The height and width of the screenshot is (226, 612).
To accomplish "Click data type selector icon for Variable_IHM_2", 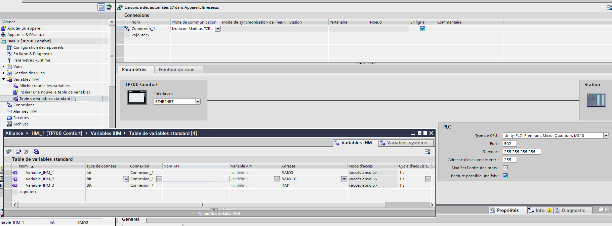I will point(126,179).
